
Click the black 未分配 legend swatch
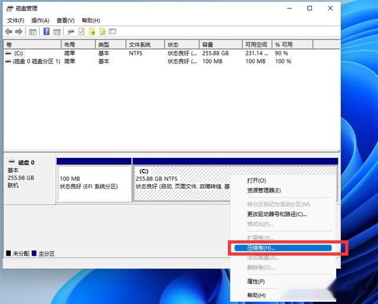[8, 253]
